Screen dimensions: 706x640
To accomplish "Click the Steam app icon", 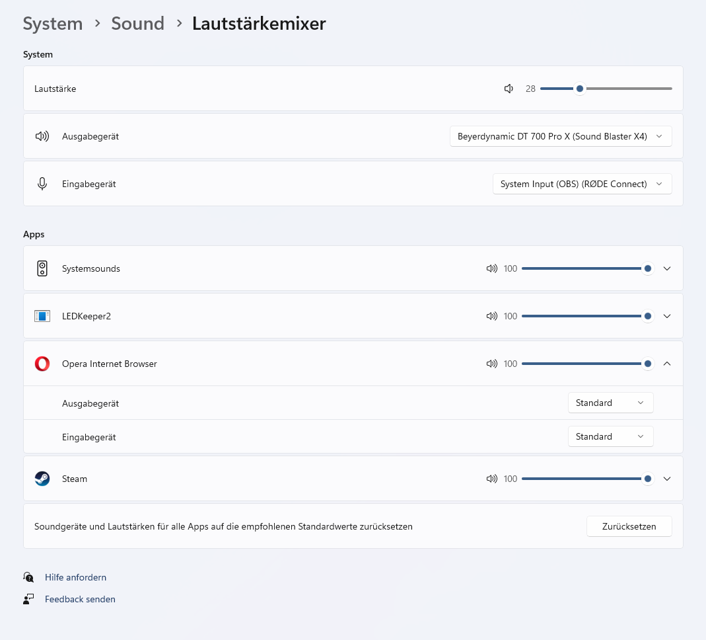I will coord(42,479).
